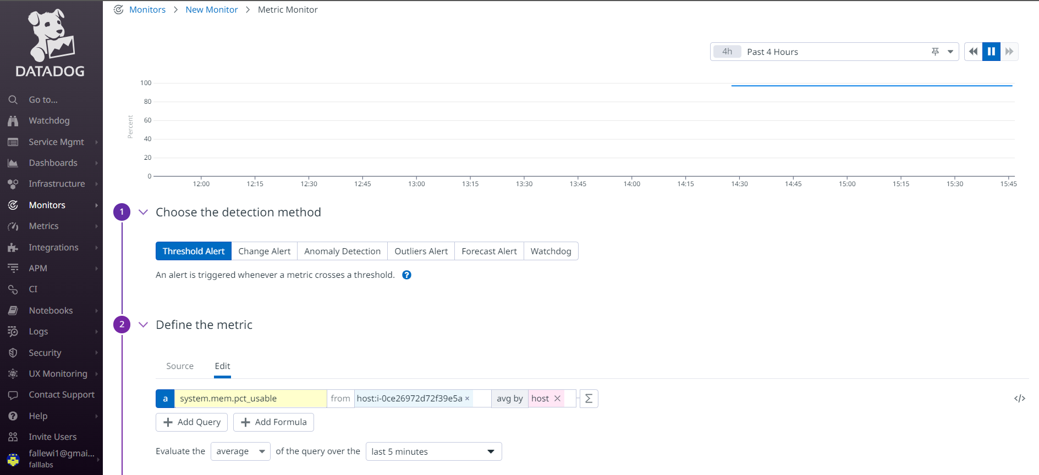Expand the Dashboards sidebar submenu
Image resolution: width=1039 pixels, height=475 pixels.
click(x=96, y=163)
